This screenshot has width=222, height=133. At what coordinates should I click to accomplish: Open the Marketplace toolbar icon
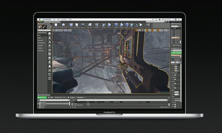coord(77,25)
